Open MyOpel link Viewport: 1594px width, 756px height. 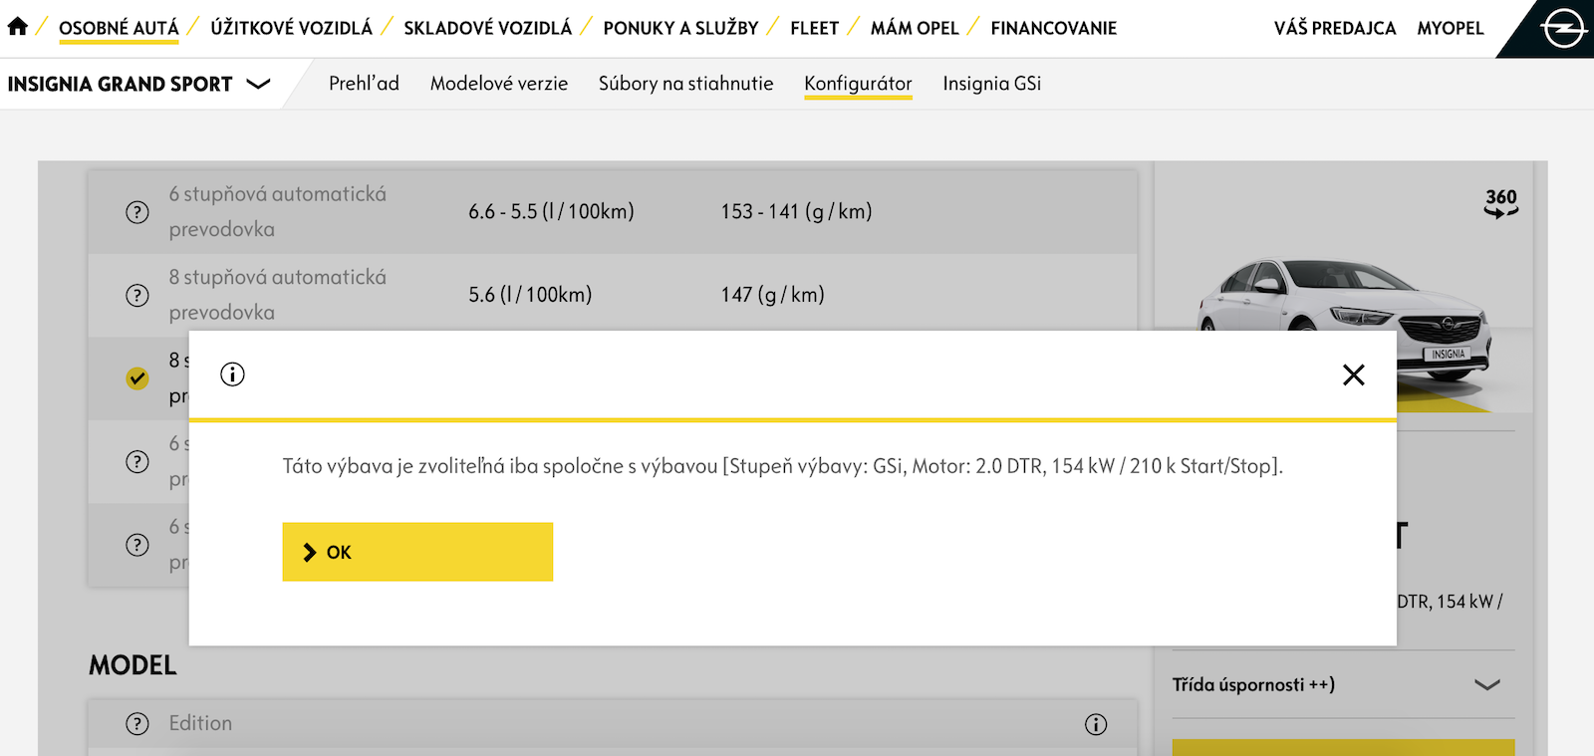[1451, 28]
